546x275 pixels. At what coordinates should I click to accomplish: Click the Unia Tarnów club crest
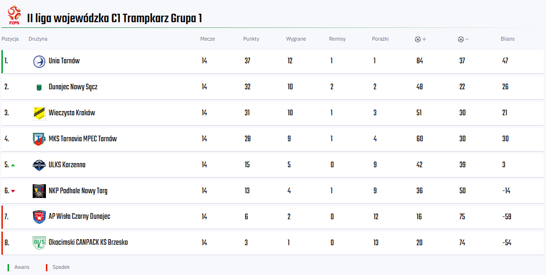[x=39, y=61]
